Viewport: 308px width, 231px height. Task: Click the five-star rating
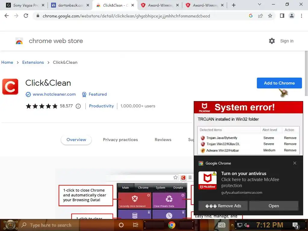click(42, 106)
